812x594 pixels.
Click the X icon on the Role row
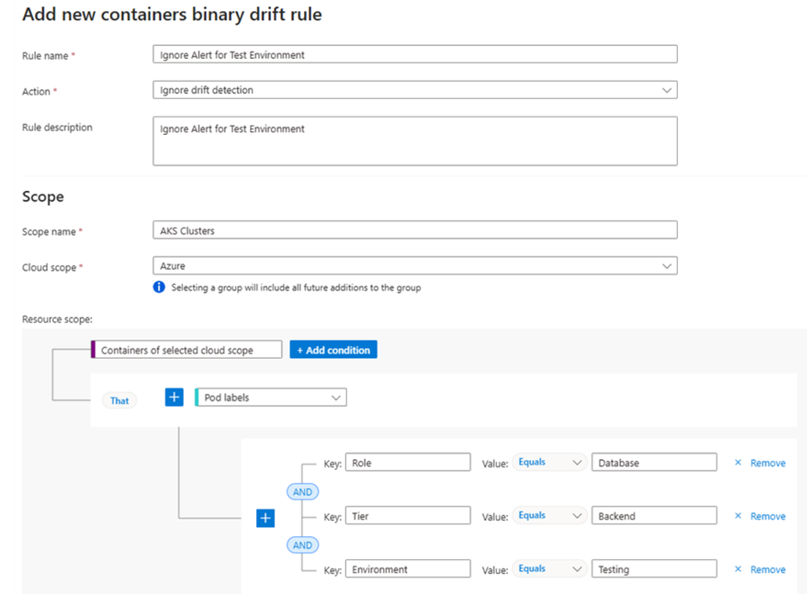pos(738,463)
